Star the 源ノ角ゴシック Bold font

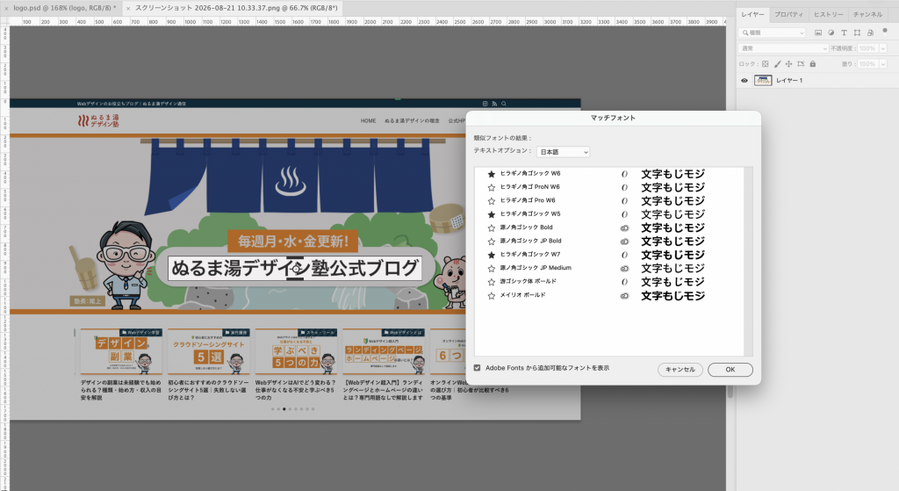[491, 227]
